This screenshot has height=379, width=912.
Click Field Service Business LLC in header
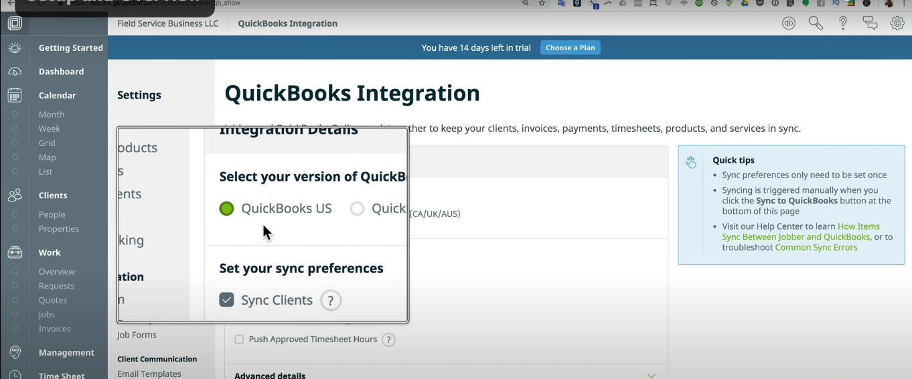coord(168,23)
